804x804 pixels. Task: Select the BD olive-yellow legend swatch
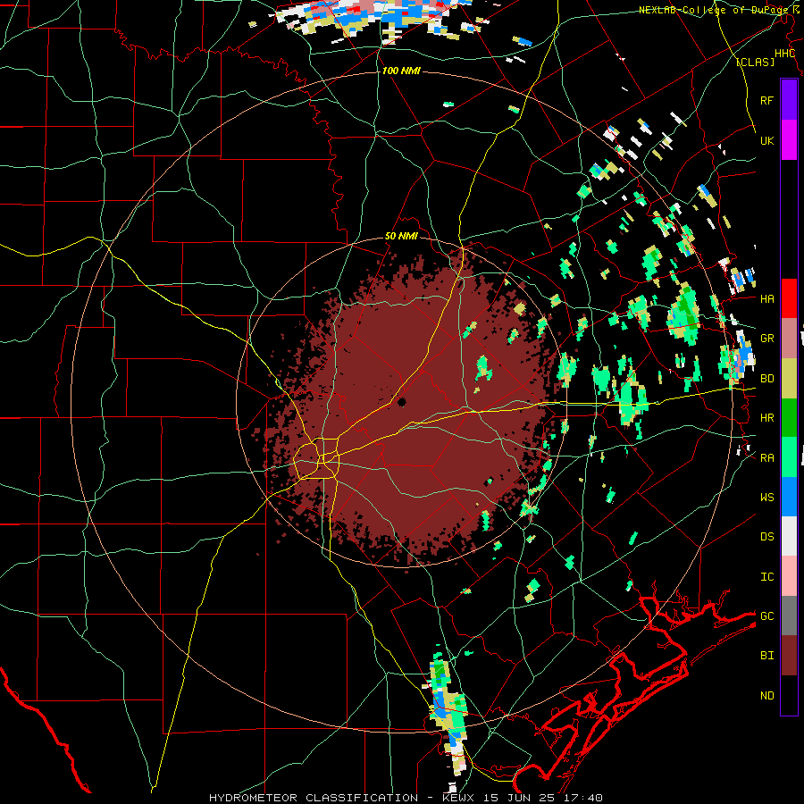[789, 379]
